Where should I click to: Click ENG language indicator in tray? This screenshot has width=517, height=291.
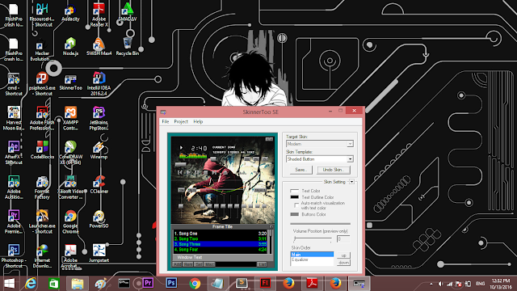click(480, 284)
